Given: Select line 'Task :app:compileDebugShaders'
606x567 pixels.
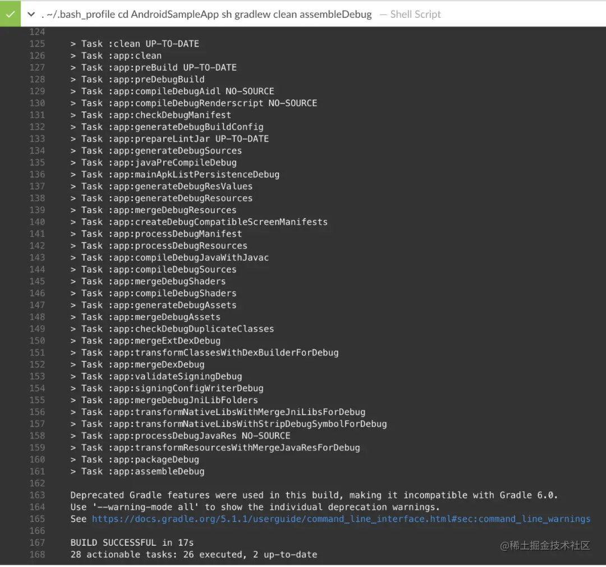Looking at the screenshot, I should 153,293.
